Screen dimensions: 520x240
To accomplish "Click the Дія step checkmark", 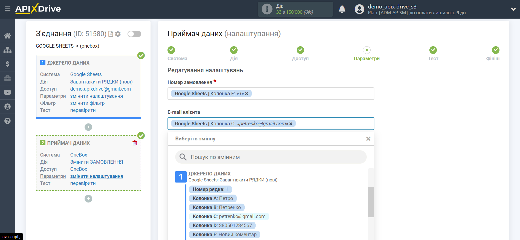I will (234, 50).
